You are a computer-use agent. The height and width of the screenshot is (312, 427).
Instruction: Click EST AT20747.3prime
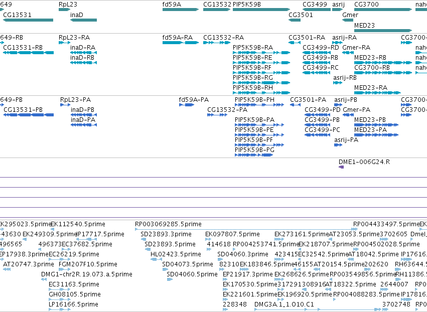coord(7,269)
